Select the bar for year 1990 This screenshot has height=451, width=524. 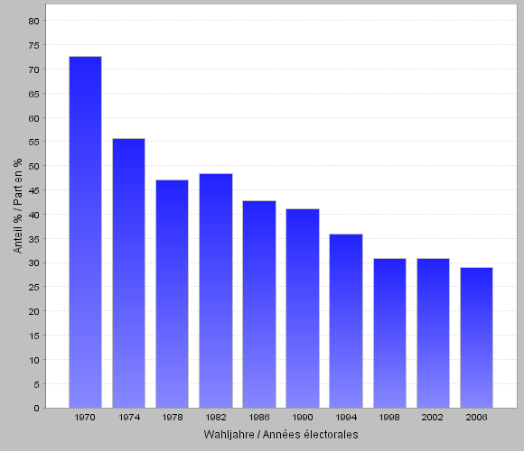pyautogui.click(x=303, y=308)
